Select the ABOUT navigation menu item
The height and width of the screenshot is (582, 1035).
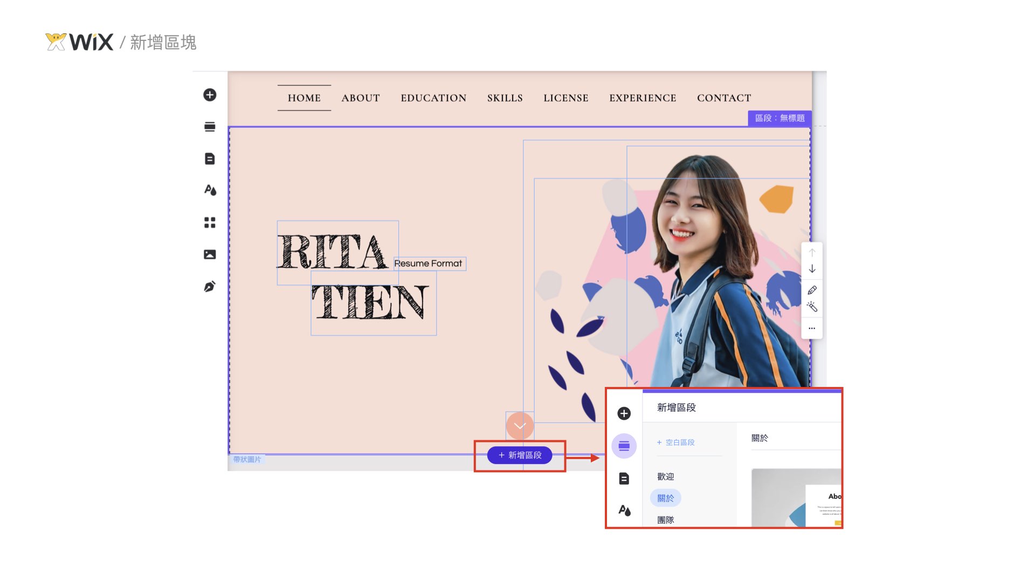pos(361,98)
